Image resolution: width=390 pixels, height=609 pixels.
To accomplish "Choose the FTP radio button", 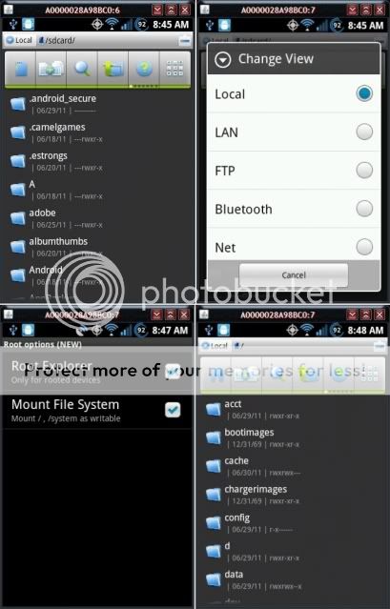I will [x=364, y=170].
